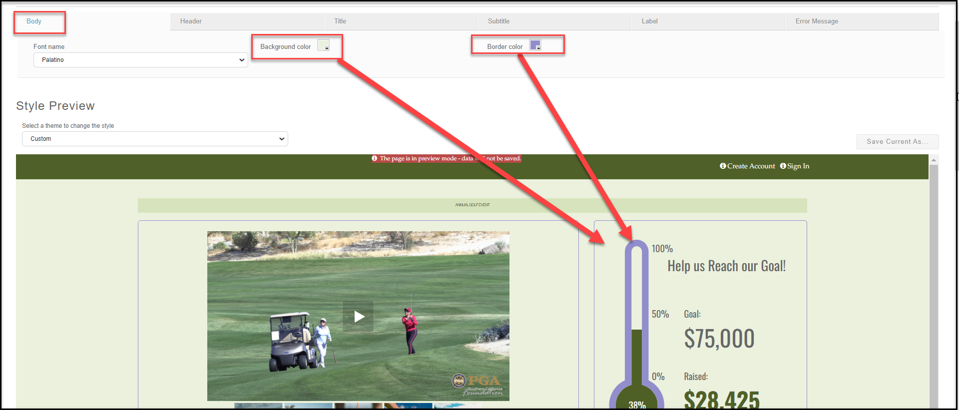The image size is (959, 410).
Task: Click the Sign In link
Action: click(x=798, y=166)
